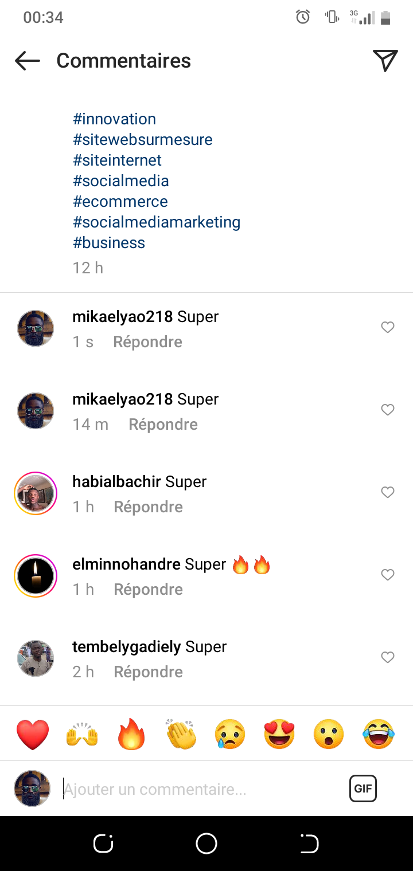Screen dimensions: 413x871
Task: Follow the #ecommerce hashtag link
Action: pyautogui.click(x=120, y=202)
